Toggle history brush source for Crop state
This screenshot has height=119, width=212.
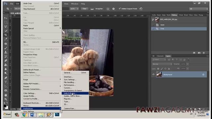pyautogui.click(x=153, y=29)
